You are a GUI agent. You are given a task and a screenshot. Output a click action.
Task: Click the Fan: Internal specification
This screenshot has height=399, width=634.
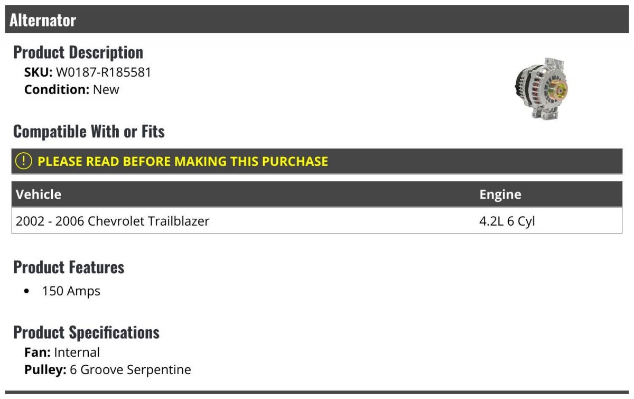click(x=62, y=352)
